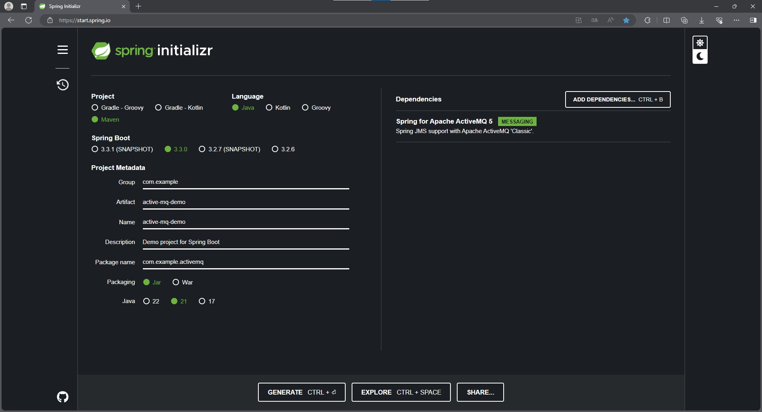762x412 pixels.
Task: Click the Description input field
Action: pos(246,242)
